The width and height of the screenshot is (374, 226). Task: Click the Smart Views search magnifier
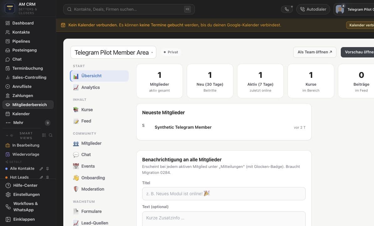(x=50, y=135)
